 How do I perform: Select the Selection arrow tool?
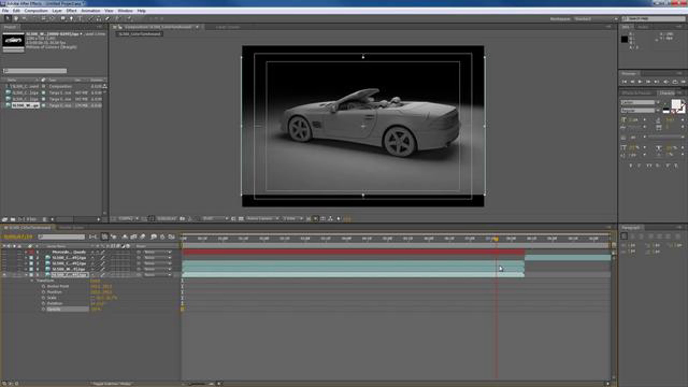pyautogui.click(x=7, y=19)
